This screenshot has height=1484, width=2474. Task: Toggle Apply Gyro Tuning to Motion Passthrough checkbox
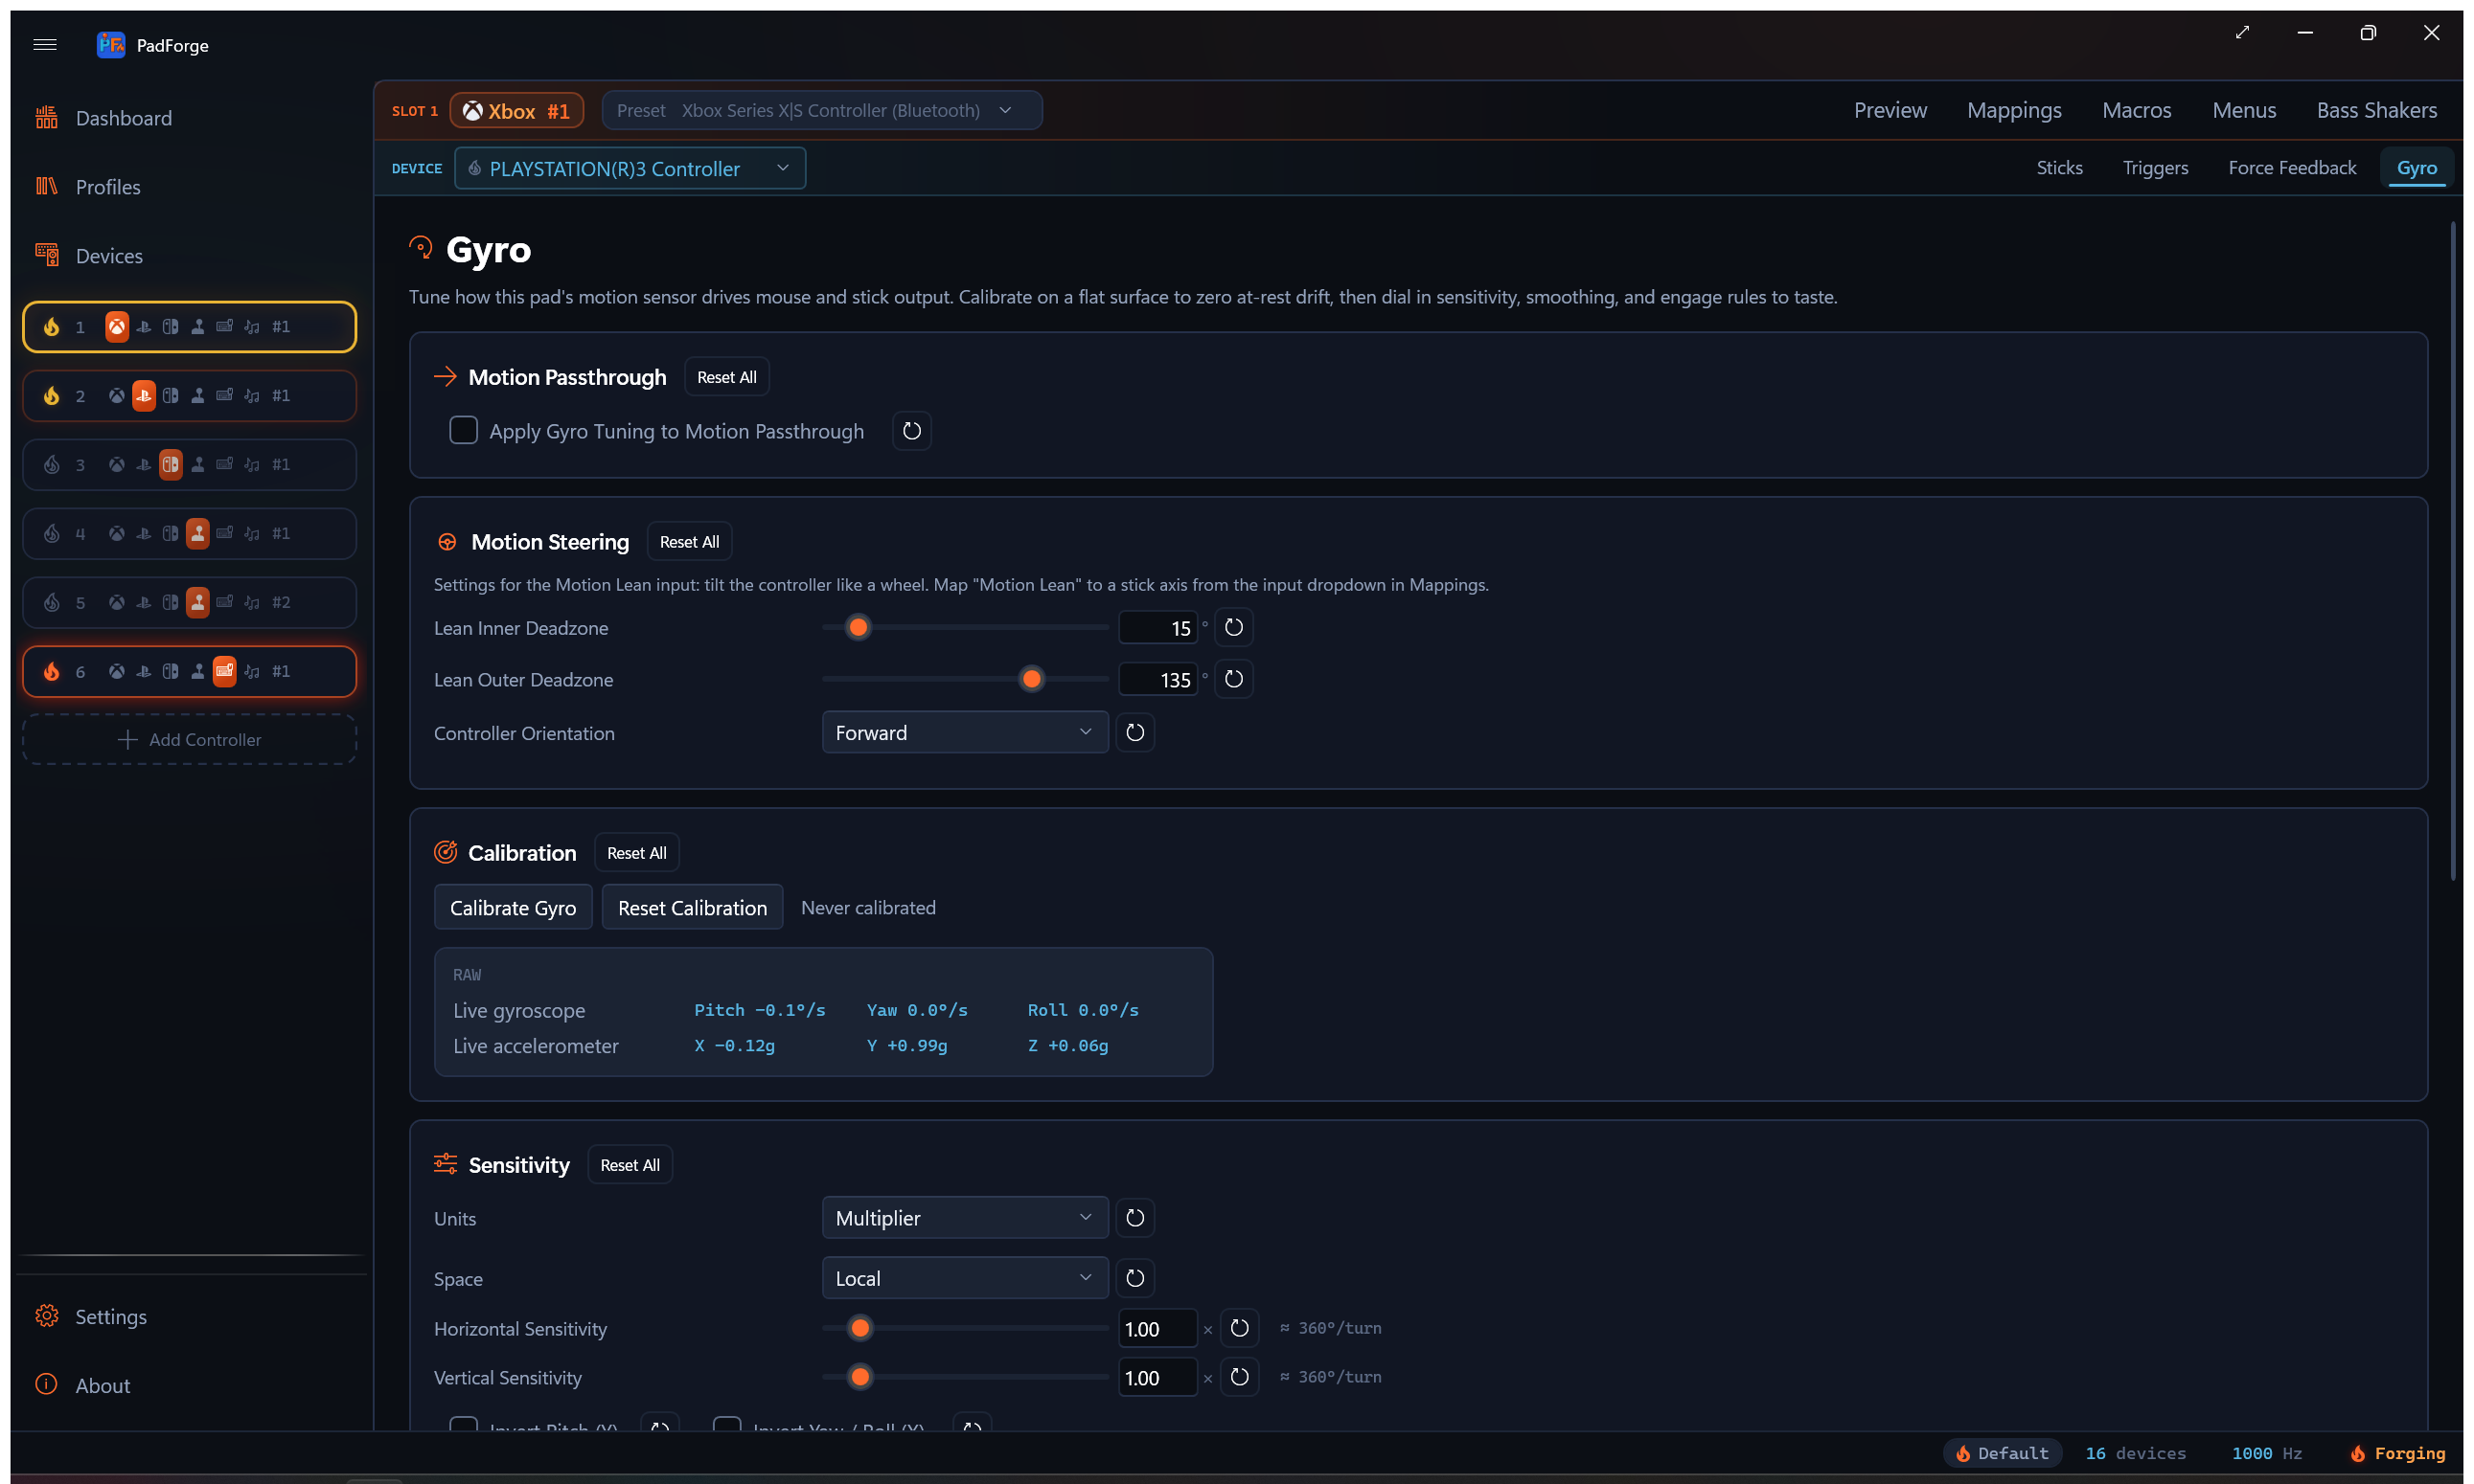(464, 431)
